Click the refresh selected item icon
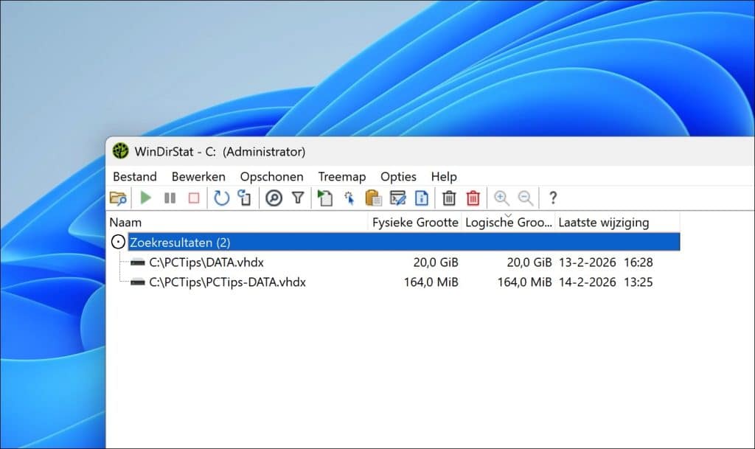Viewport: 755px width, 449px height. point(245,198)
